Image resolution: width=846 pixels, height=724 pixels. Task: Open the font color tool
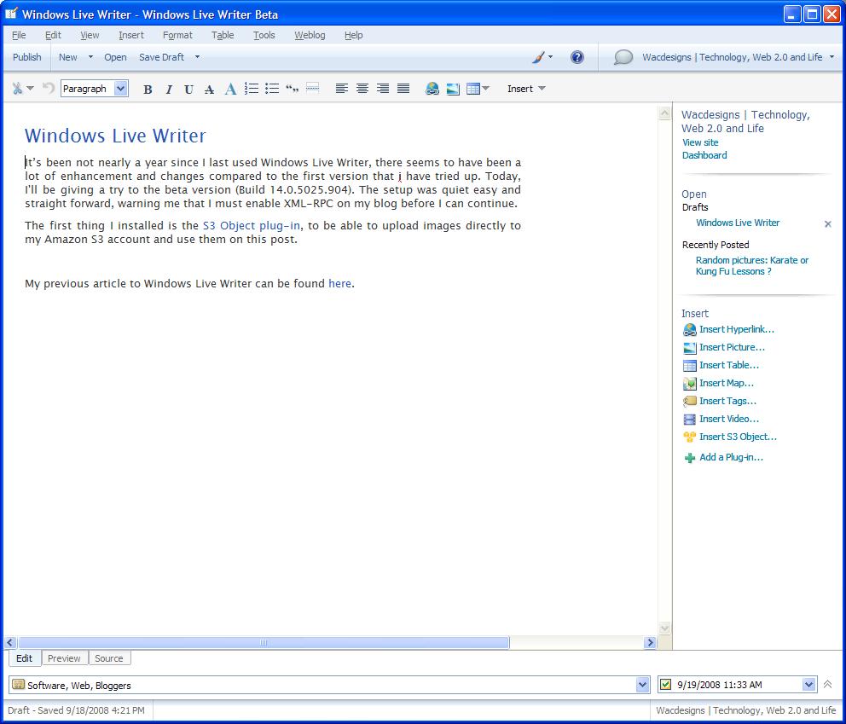point(230,89)
